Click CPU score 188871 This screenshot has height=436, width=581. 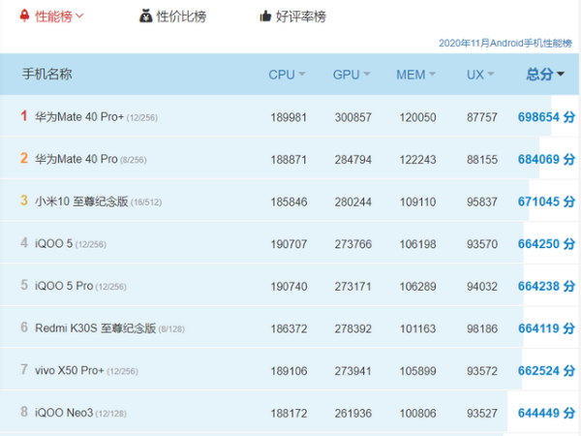click(x=289, y=160)
